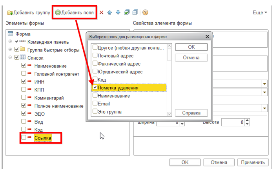This screenshot has width=277, height=173.
Task: Expand the Группа быстрые отборы node
Action: point(10,50)
